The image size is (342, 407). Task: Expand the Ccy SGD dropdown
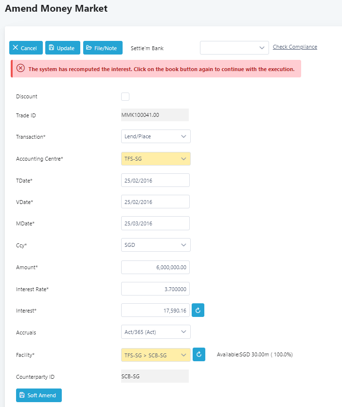tap(156, 245)
